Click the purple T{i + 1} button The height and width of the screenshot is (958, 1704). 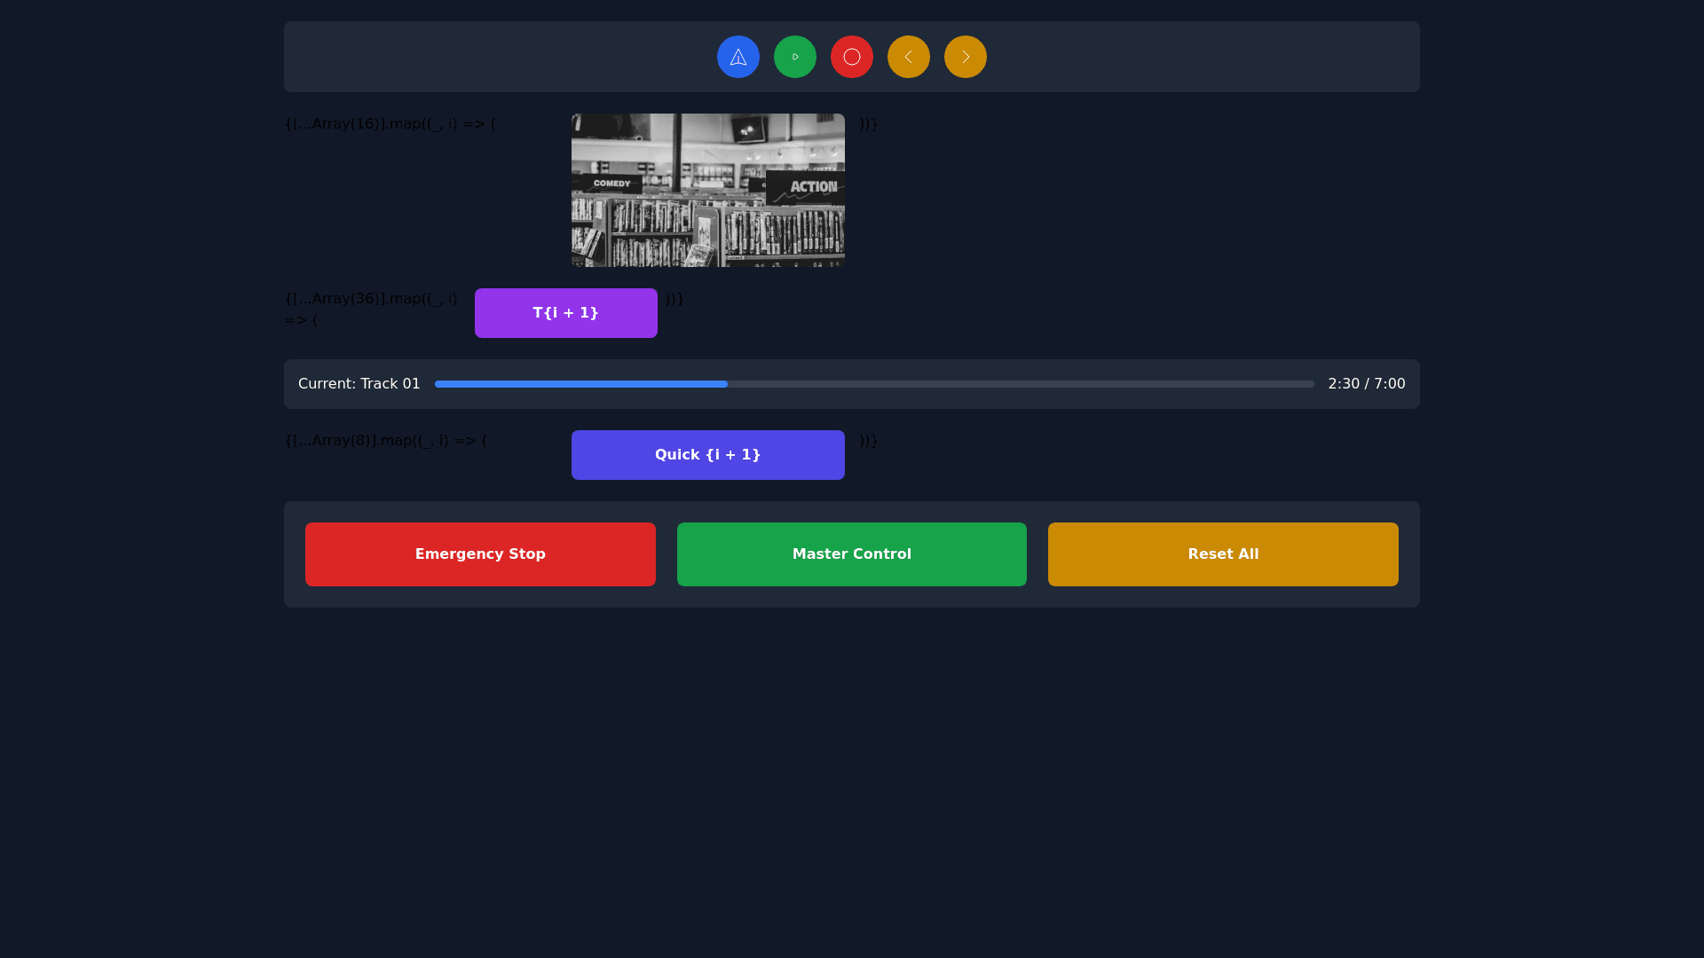[565, 312]
